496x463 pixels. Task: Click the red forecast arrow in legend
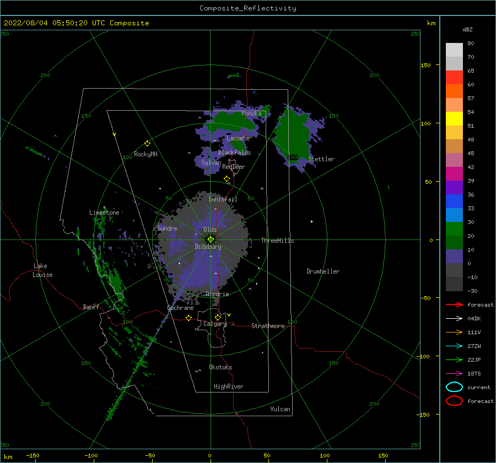click(x=454, y=304)
